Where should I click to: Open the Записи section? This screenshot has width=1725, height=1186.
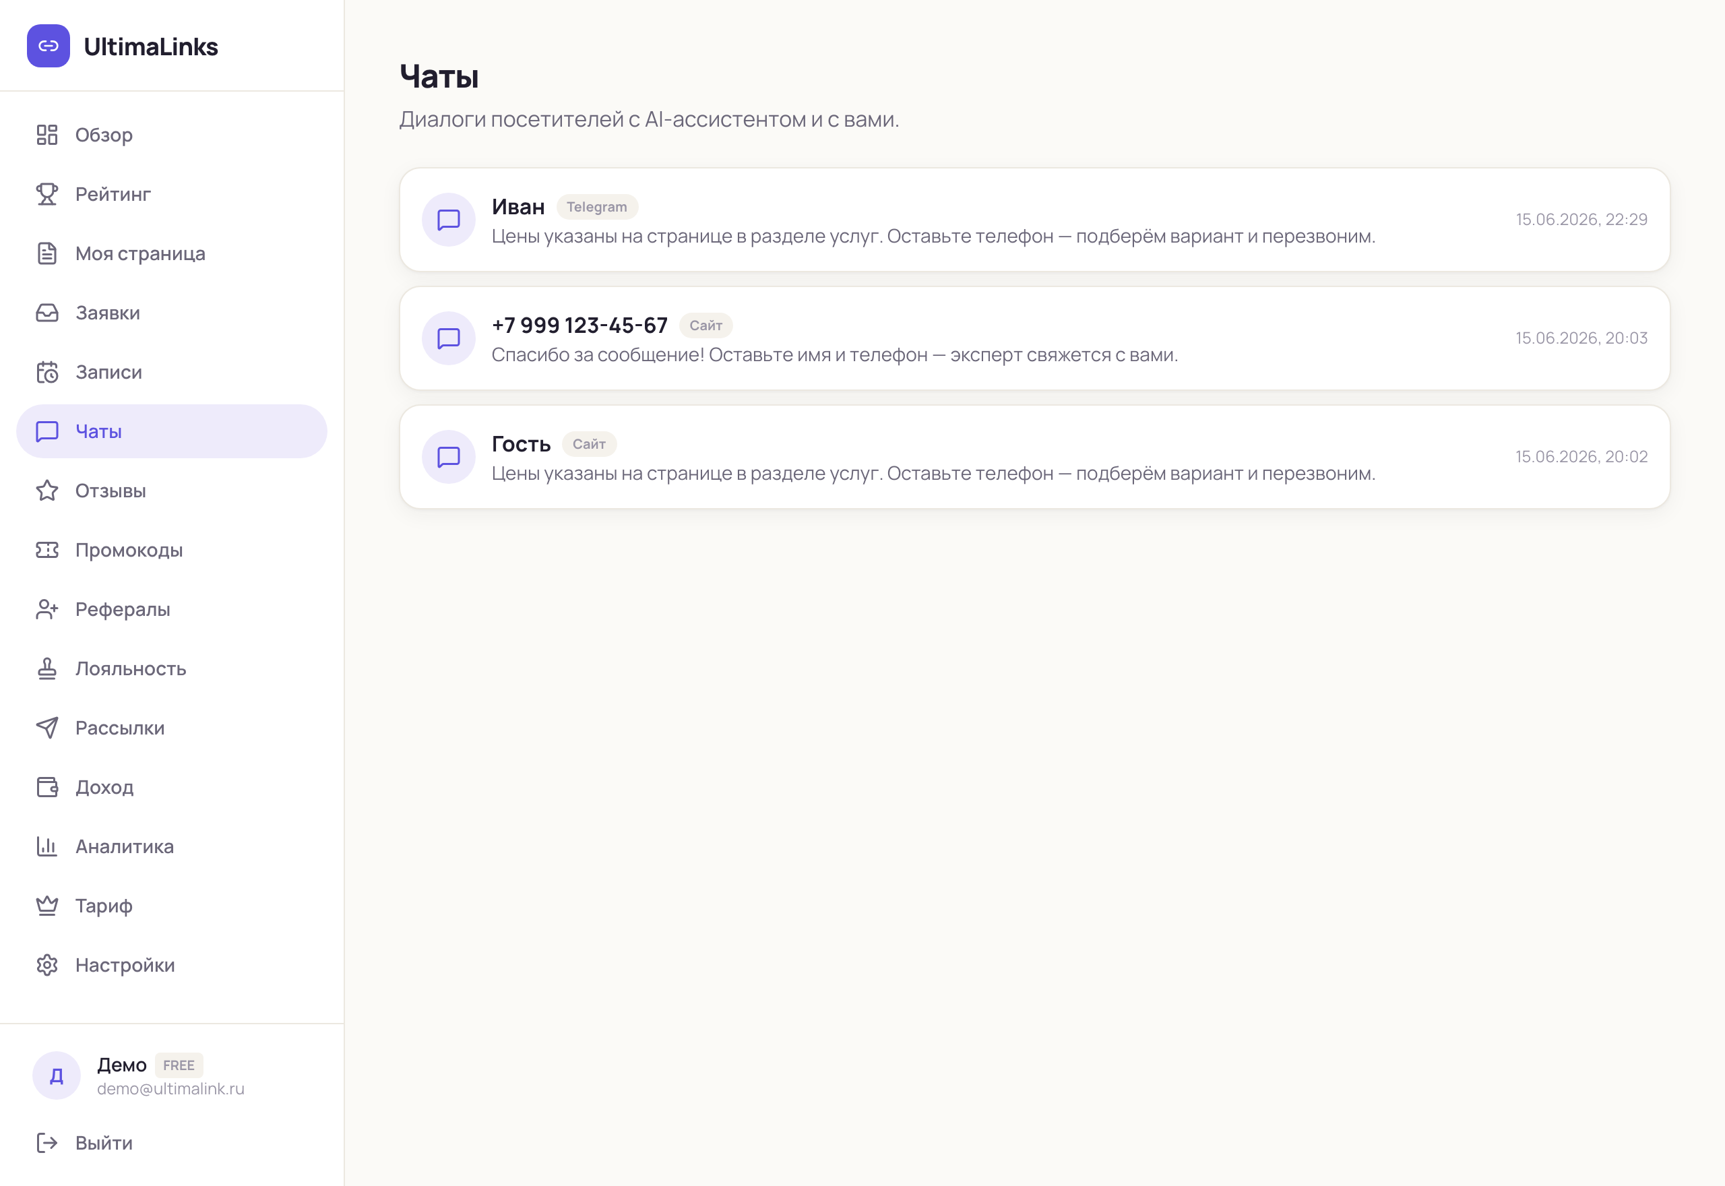click(x=172, y=372)
